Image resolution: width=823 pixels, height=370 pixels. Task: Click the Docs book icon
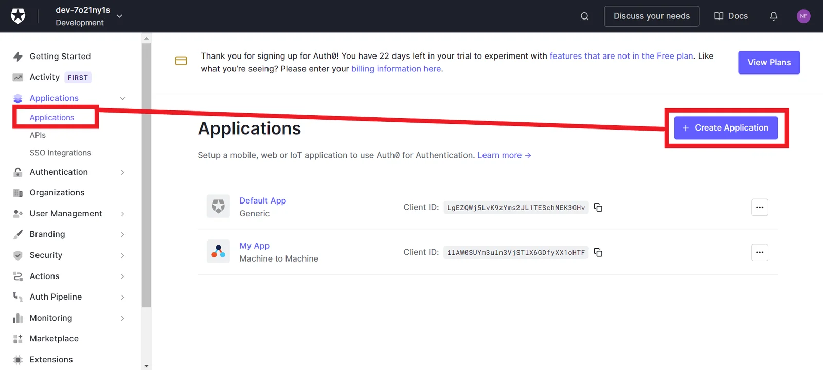click(x=719, y=16)
